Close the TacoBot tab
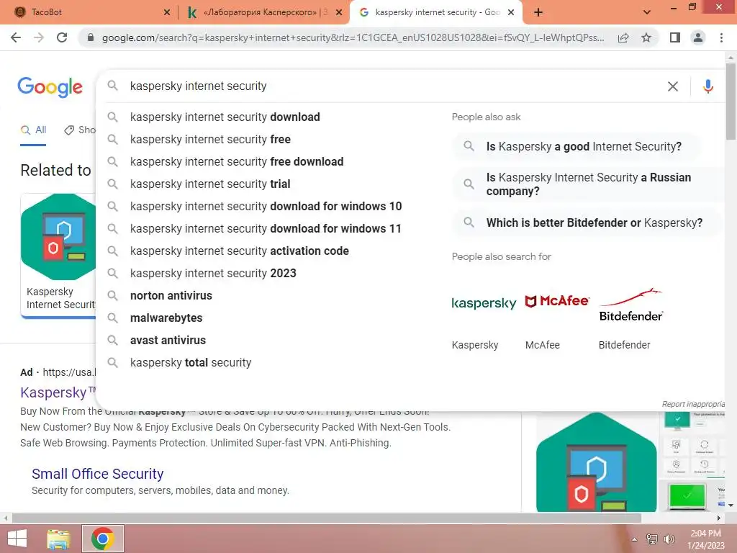This screenshot has height=553, width=737. 167,12
